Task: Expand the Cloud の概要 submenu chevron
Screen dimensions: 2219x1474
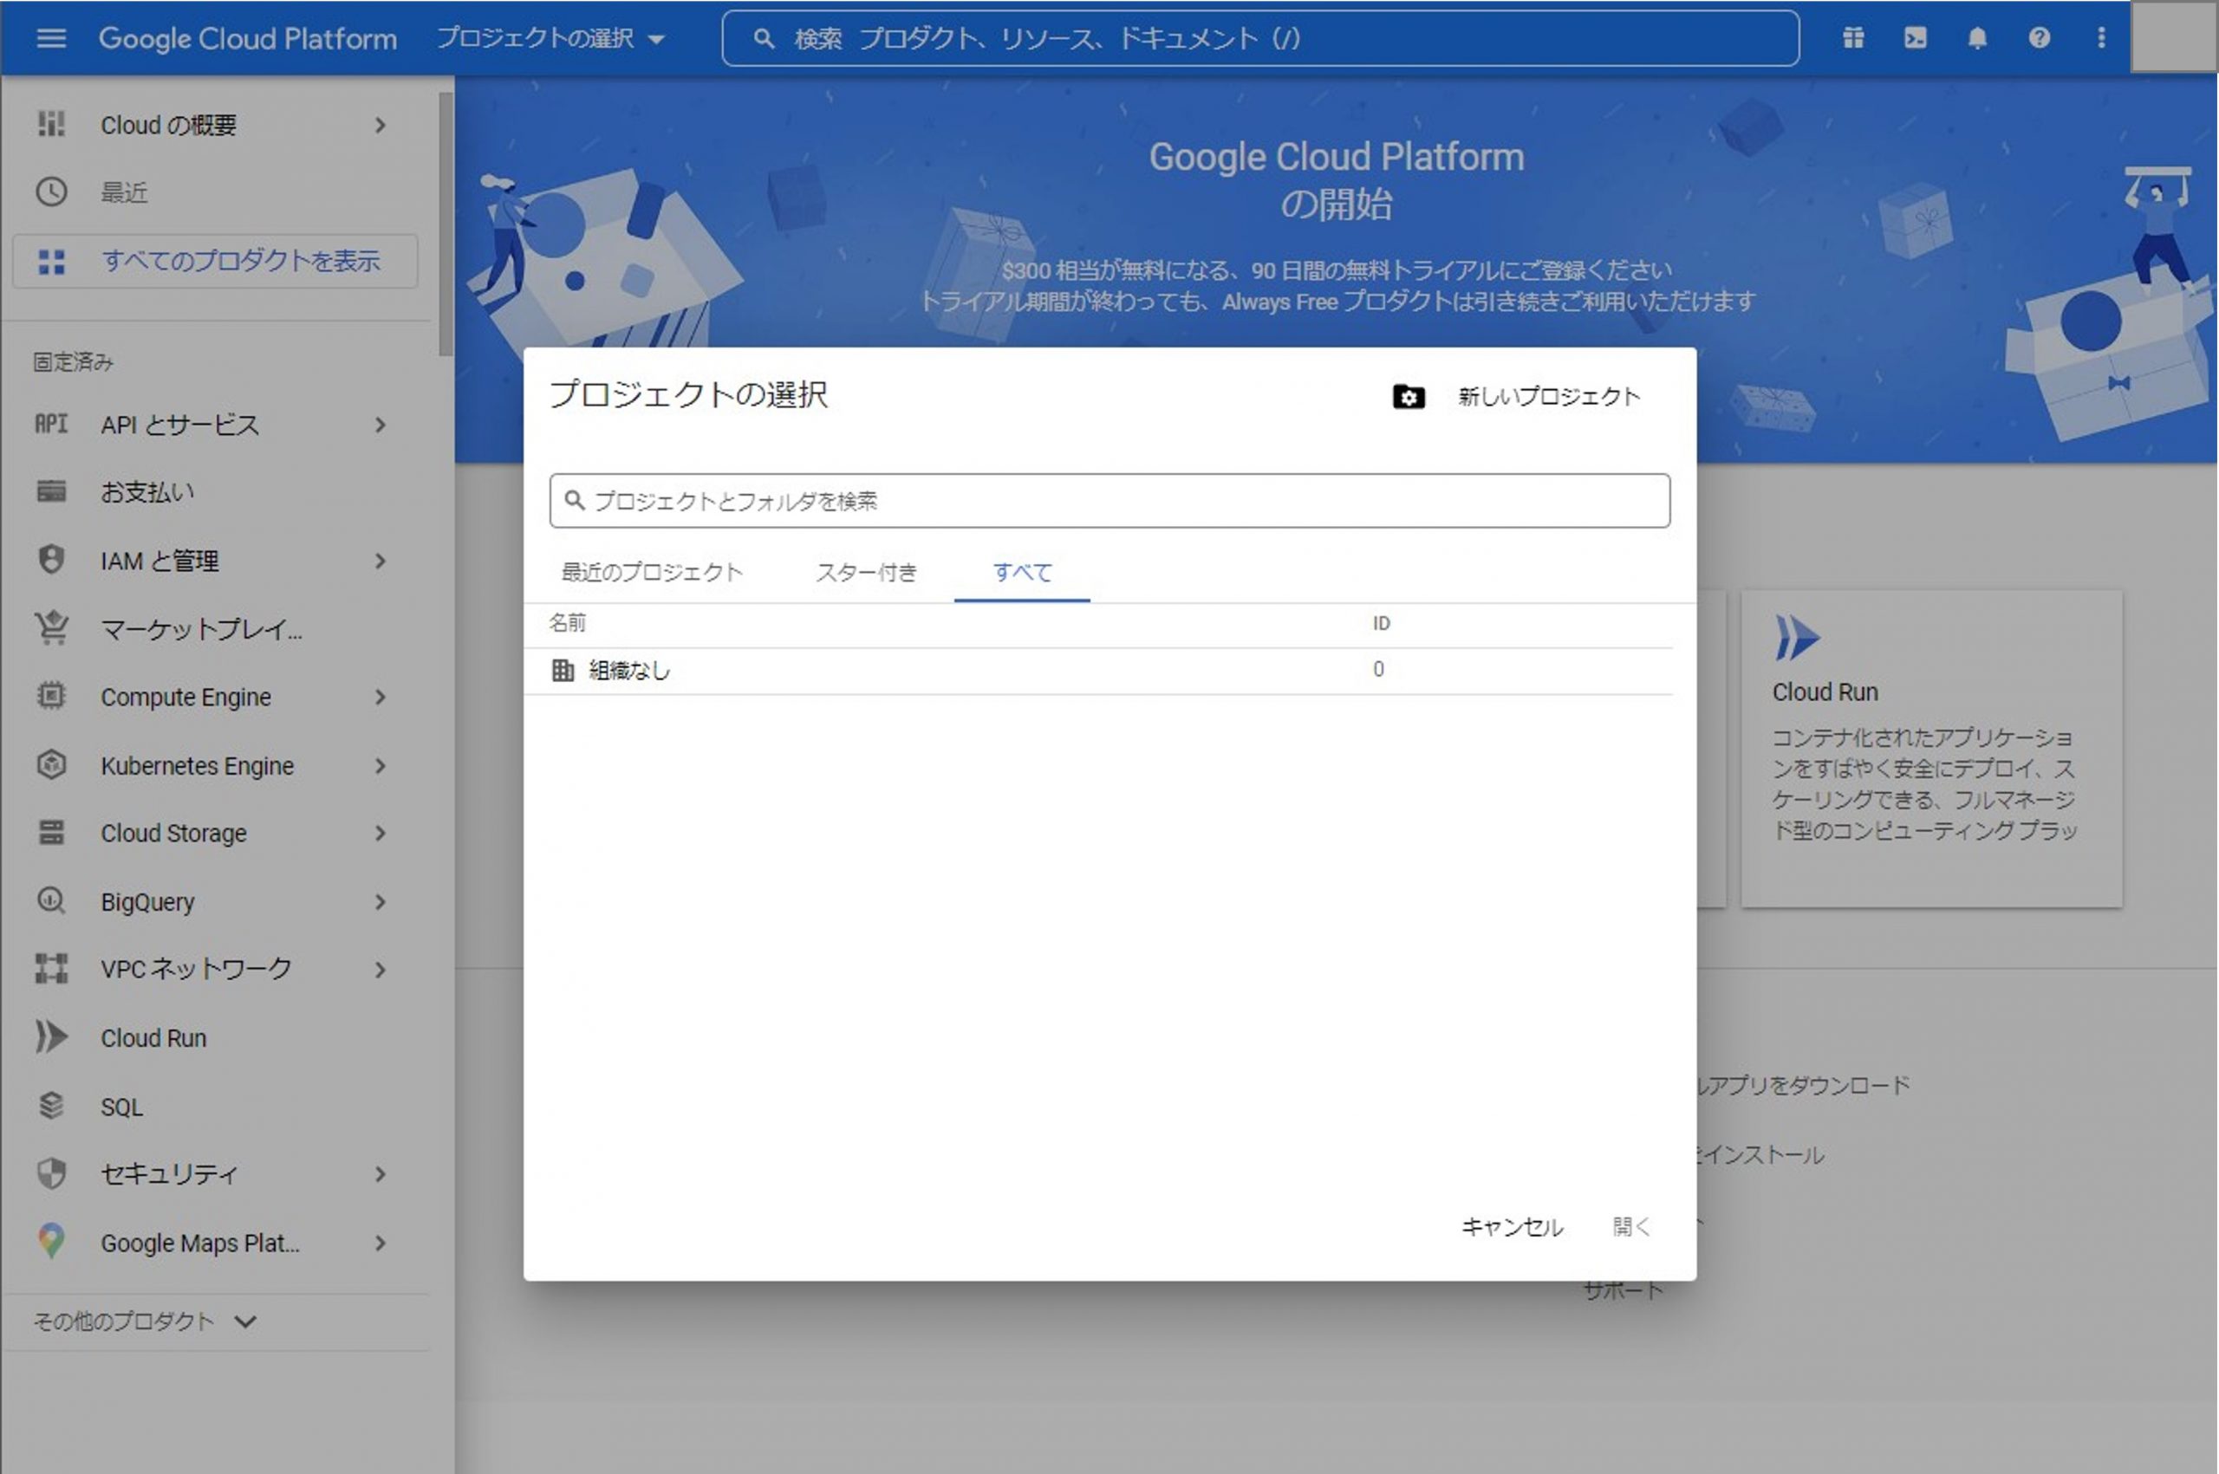Action: click(380, 124)
